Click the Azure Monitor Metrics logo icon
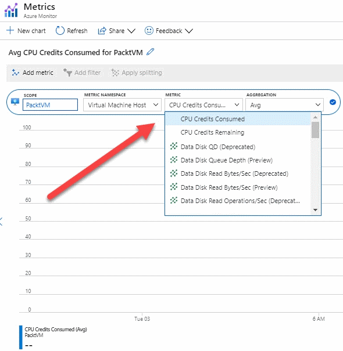 click(x=11, y=10)
